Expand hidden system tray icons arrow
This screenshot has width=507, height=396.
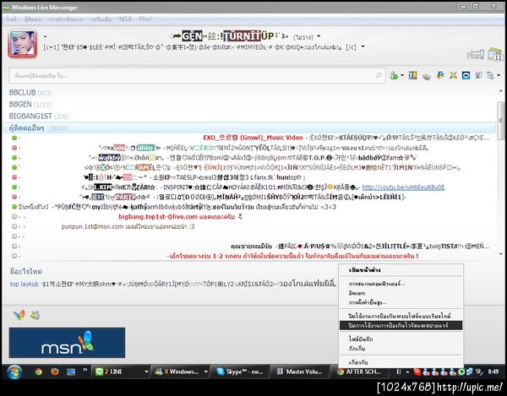407,372
